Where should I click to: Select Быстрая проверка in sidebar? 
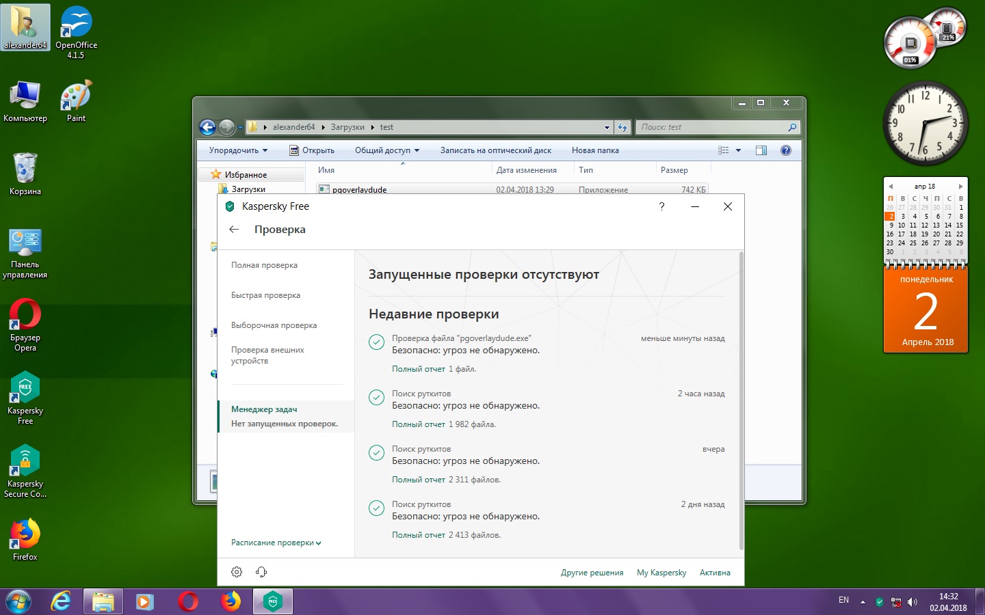pyautogui.click(x=265, y=295)
